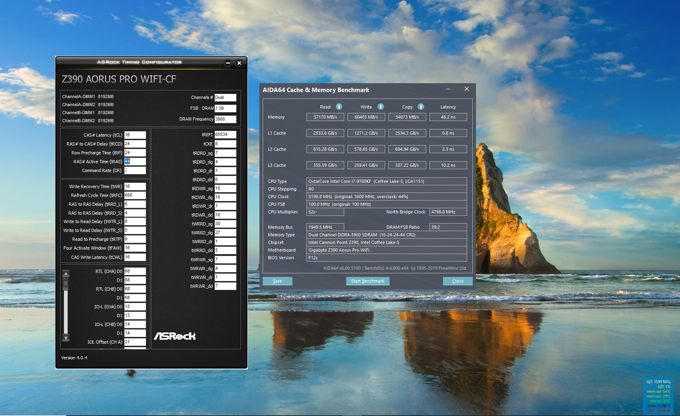The image size is (680, 416).
Task: Click Memory Read value 57170 MB/s
Action: pos(325,117)
